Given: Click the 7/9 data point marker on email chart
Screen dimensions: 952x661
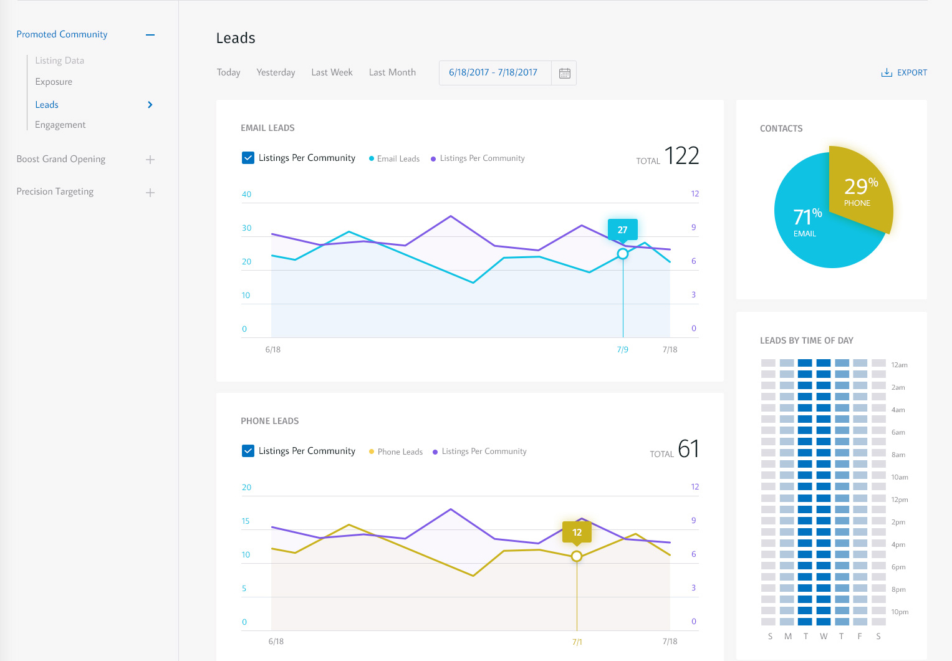Looking at the screenshot, I should pos(622,254).
